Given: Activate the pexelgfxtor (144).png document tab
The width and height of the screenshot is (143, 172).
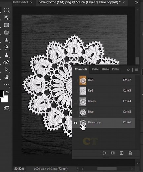Looking at the screenshot, I should point(79,2).
